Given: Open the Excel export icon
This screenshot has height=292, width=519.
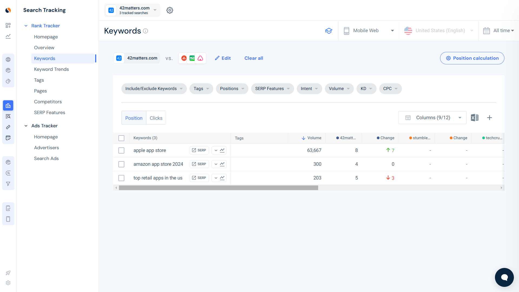Looking at the screenshot, I should click(x=475, y=118).
